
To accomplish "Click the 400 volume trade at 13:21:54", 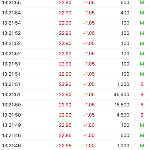I will [x=75, y=13].
